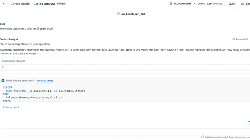Click the PREVIEW badge
250x140 pixels.
61,4
